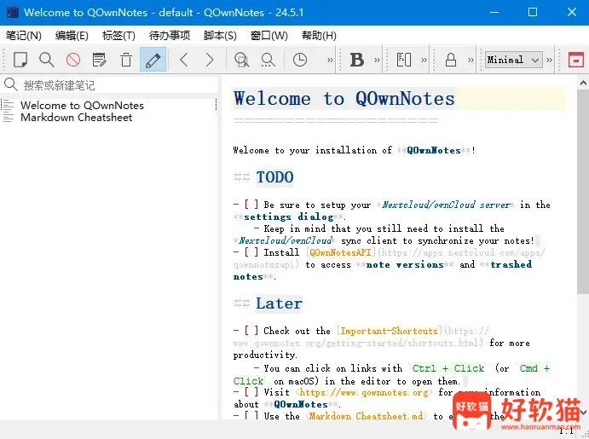
Task: Expand overflow chevron after bold icon
Action: [x=377, y=60]
